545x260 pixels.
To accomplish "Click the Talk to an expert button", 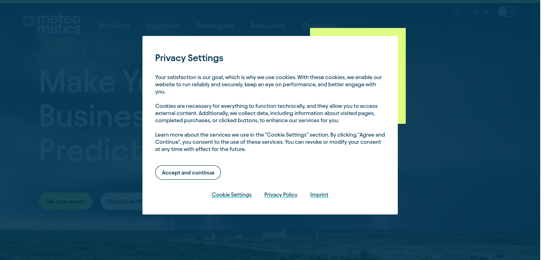I will tap(65, 201).
